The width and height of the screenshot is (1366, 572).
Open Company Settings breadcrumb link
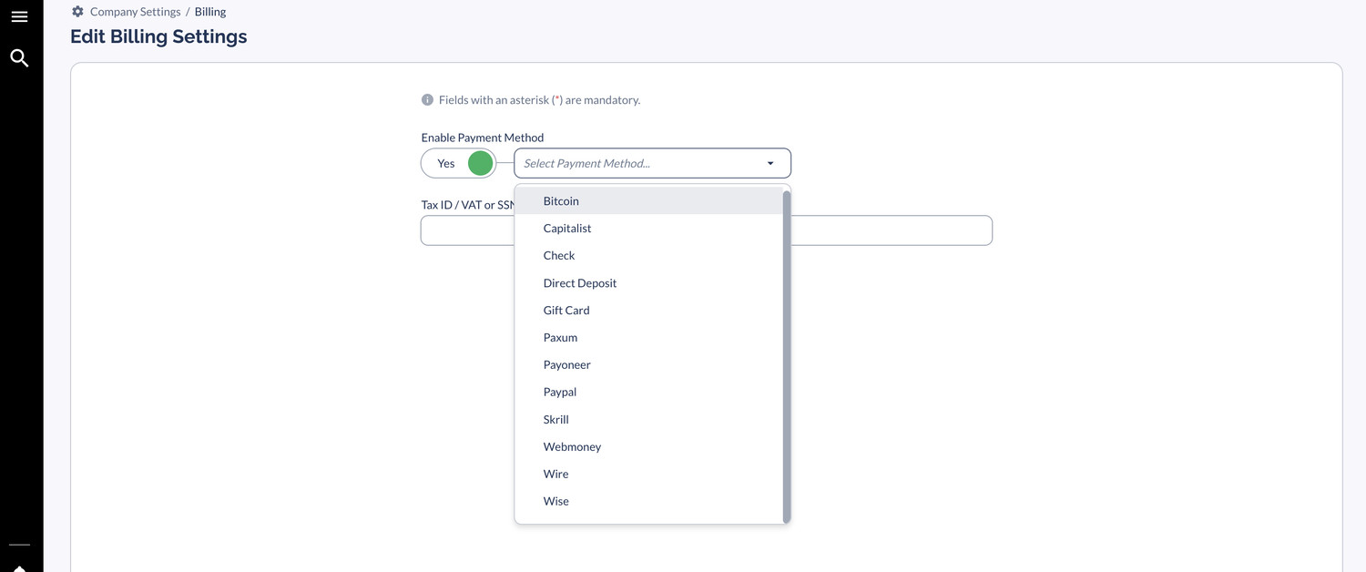(135, 12)
